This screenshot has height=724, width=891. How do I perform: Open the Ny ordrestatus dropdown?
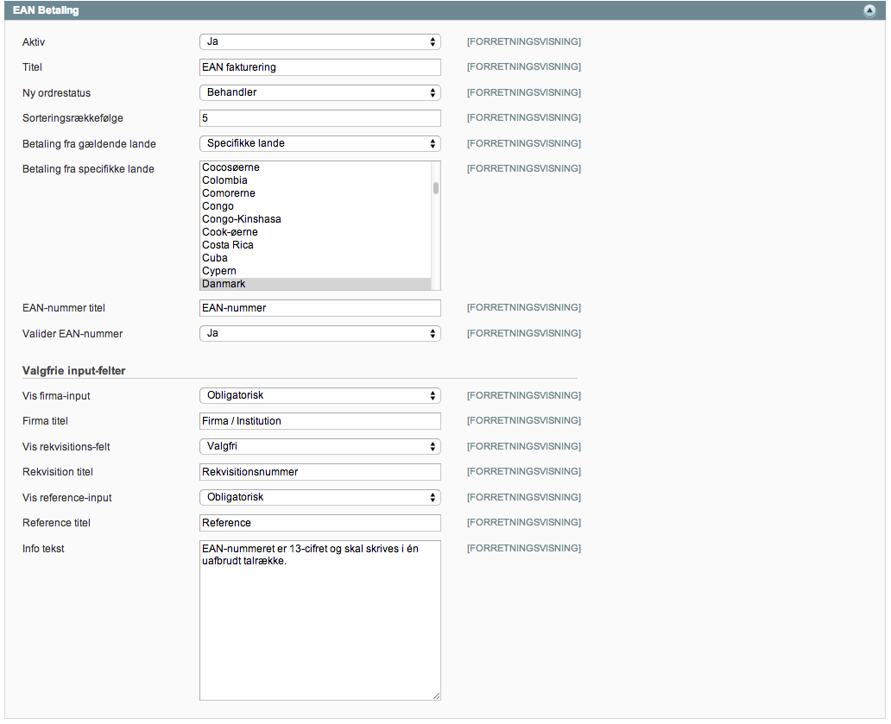(319, 92)
